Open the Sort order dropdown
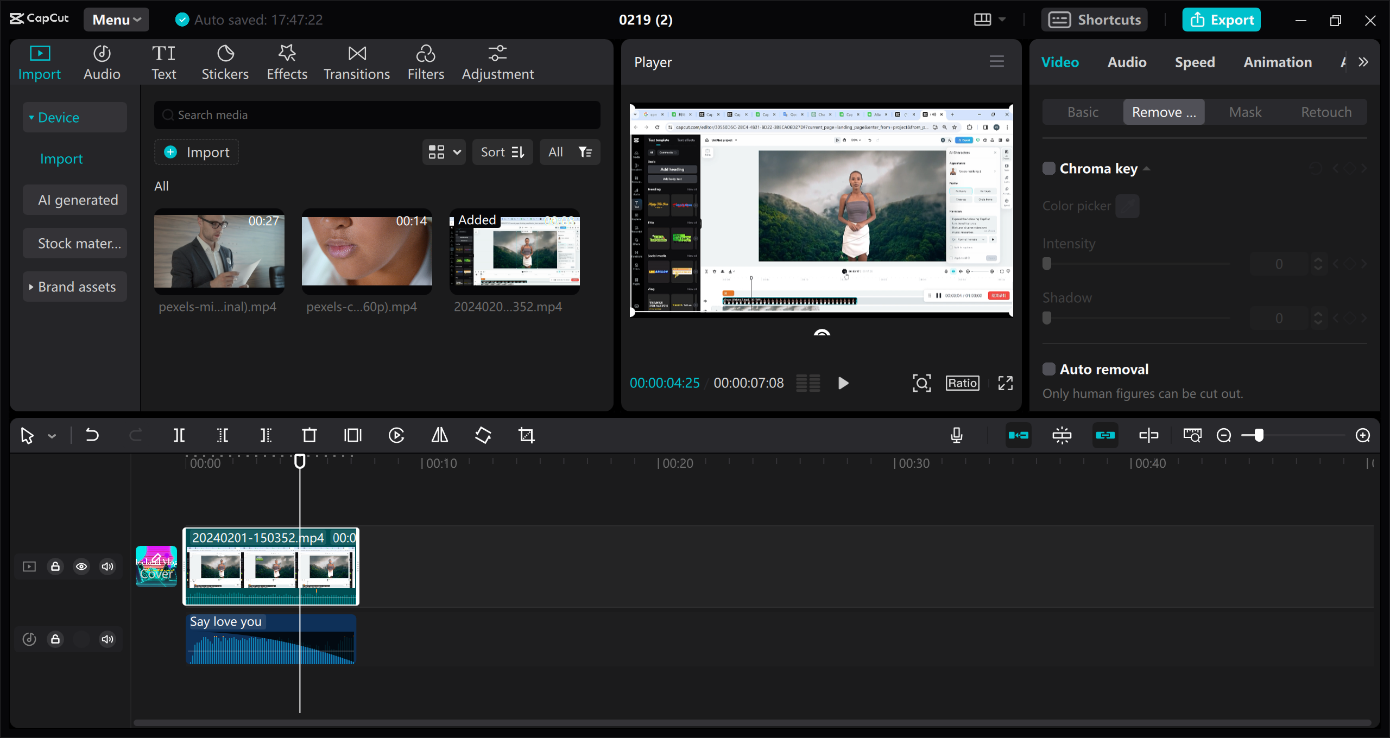The image size is (1390, 738). pyautogui.click(x=502, y=152)
